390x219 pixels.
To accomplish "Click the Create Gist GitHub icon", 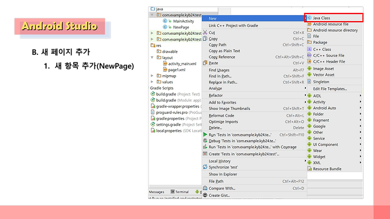I will [x=205, y=195].
